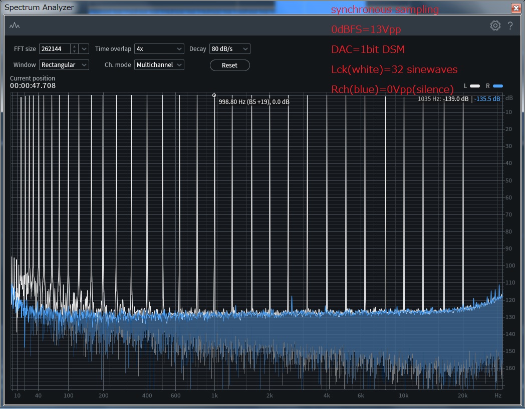Image resolution: width=525 pixels, height=409 pixels.
Task: Click the current position time 00:00:47.708
Action: pos(33,85)
